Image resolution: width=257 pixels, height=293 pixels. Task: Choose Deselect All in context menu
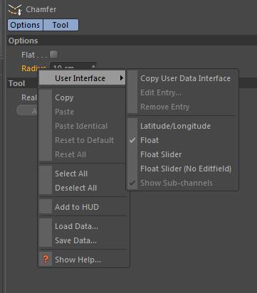83,188
